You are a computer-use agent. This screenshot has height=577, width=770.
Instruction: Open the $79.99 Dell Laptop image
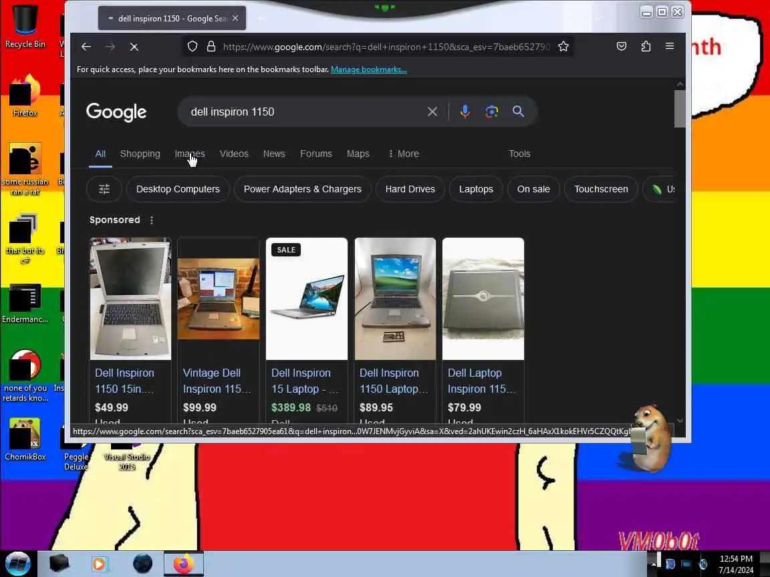483,299
